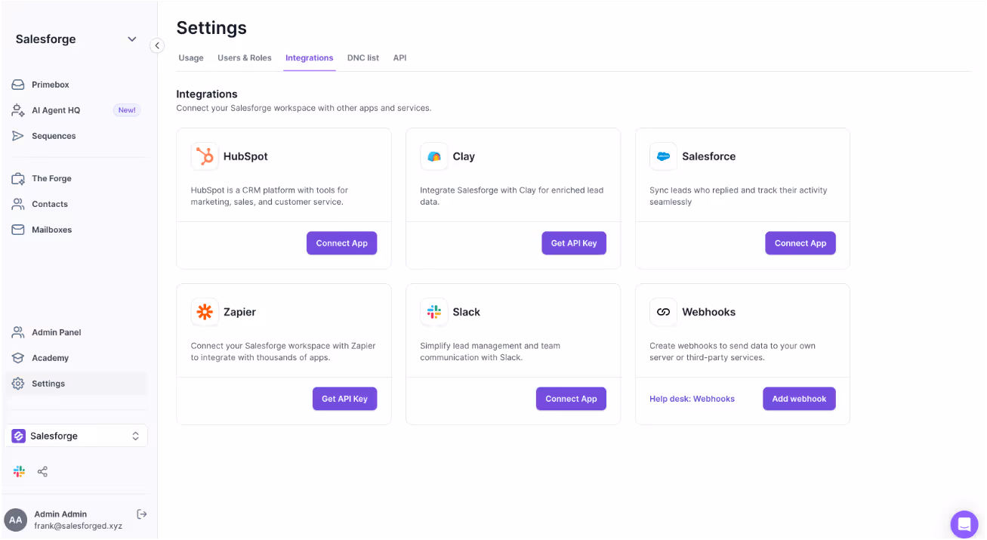Open Contacts people icon
Viewport: 987px width, 540px height.
[18, 204]
